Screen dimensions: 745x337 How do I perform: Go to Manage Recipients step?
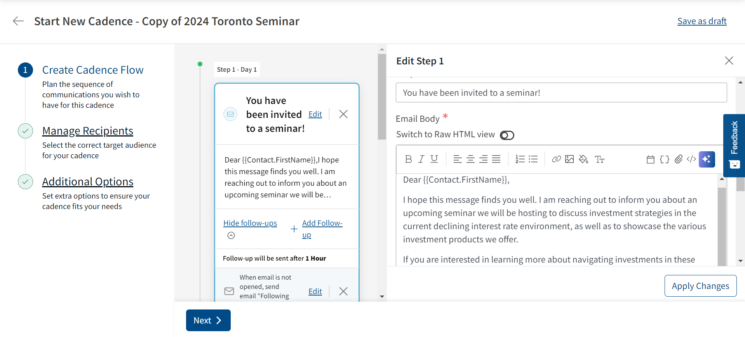pos(88,131)
